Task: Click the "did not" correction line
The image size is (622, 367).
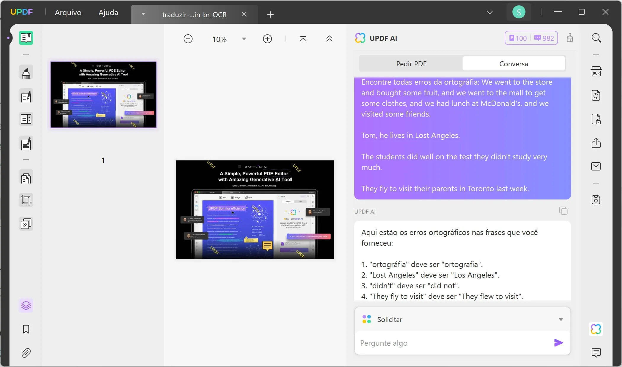Action: (x=411, y=286)
